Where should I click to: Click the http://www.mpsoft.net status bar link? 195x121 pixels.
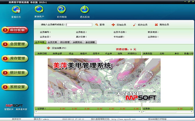click(124, 119)
